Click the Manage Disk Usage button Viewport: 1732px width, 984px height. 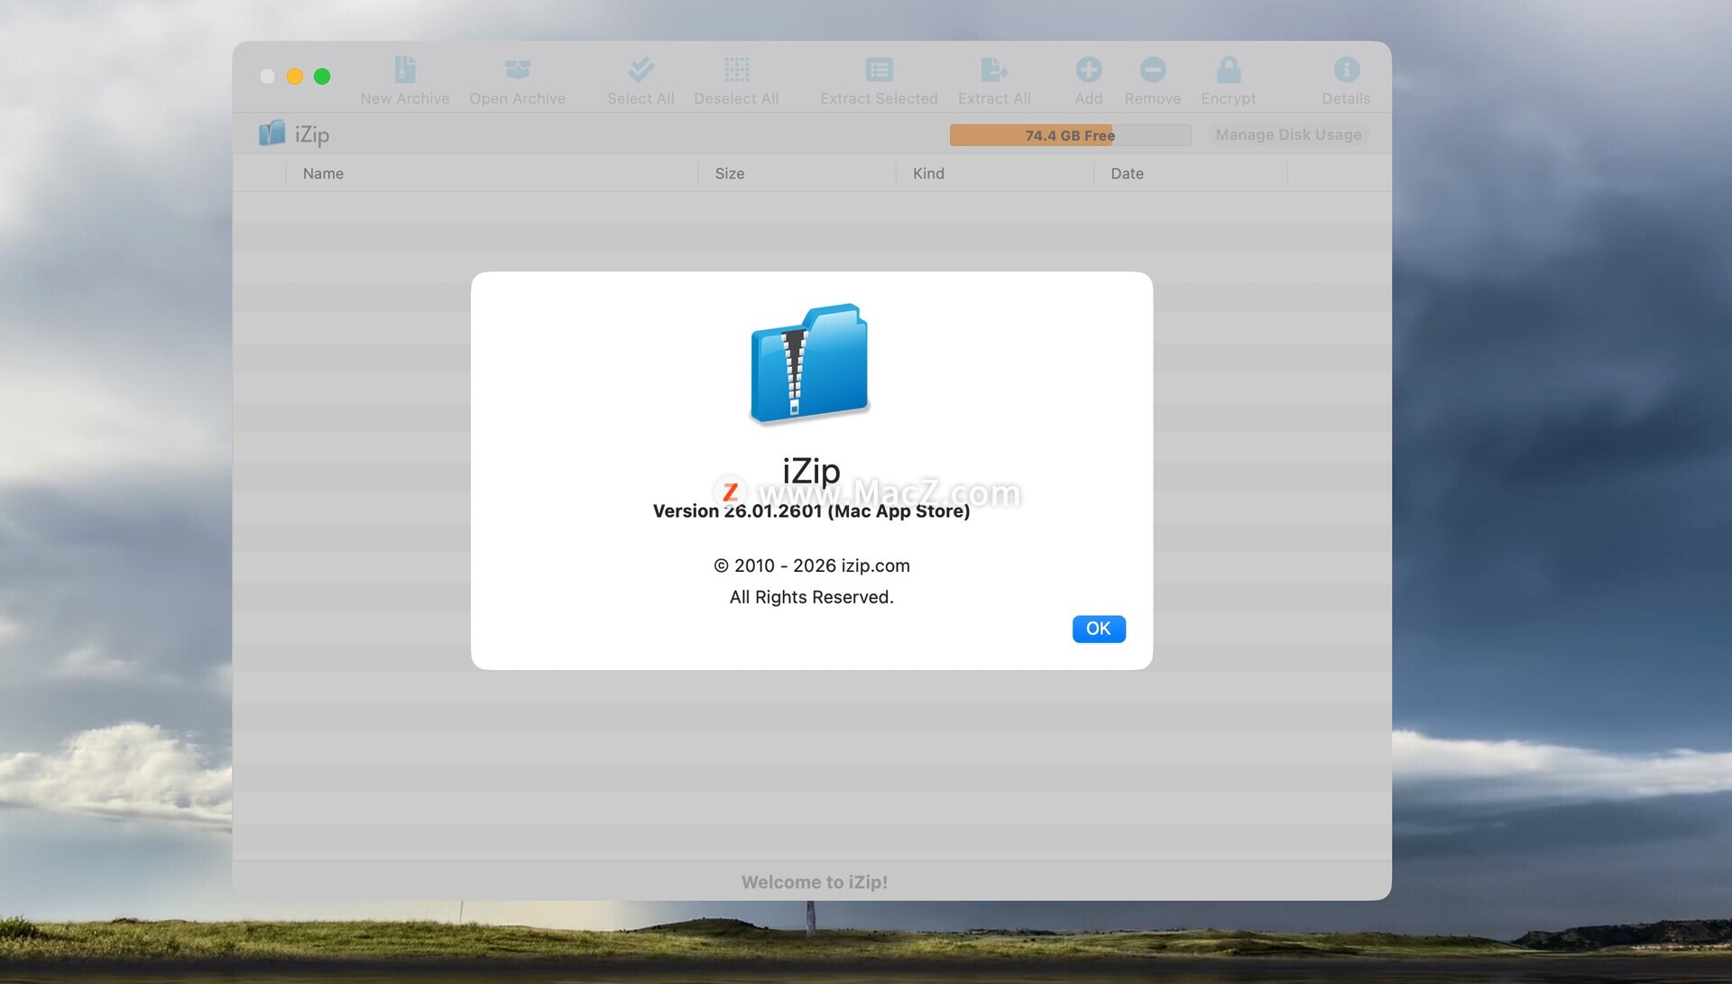[x=1287, y=135]
